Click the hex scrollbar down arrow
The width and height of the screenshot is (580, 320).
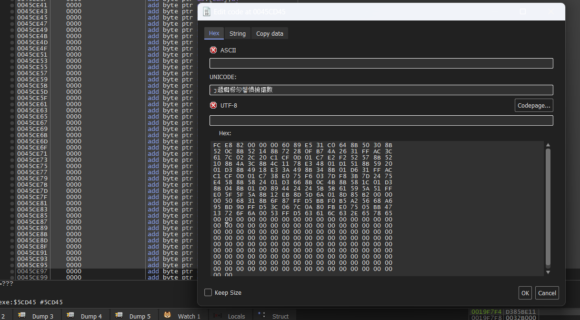pos(548,272)
